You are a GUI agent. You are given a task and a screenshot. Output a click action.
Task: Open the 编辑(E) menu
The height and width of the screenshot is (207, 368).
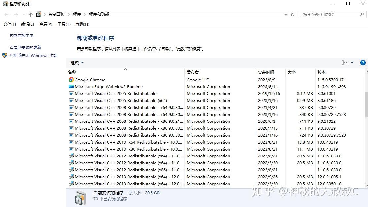(27, 24)
